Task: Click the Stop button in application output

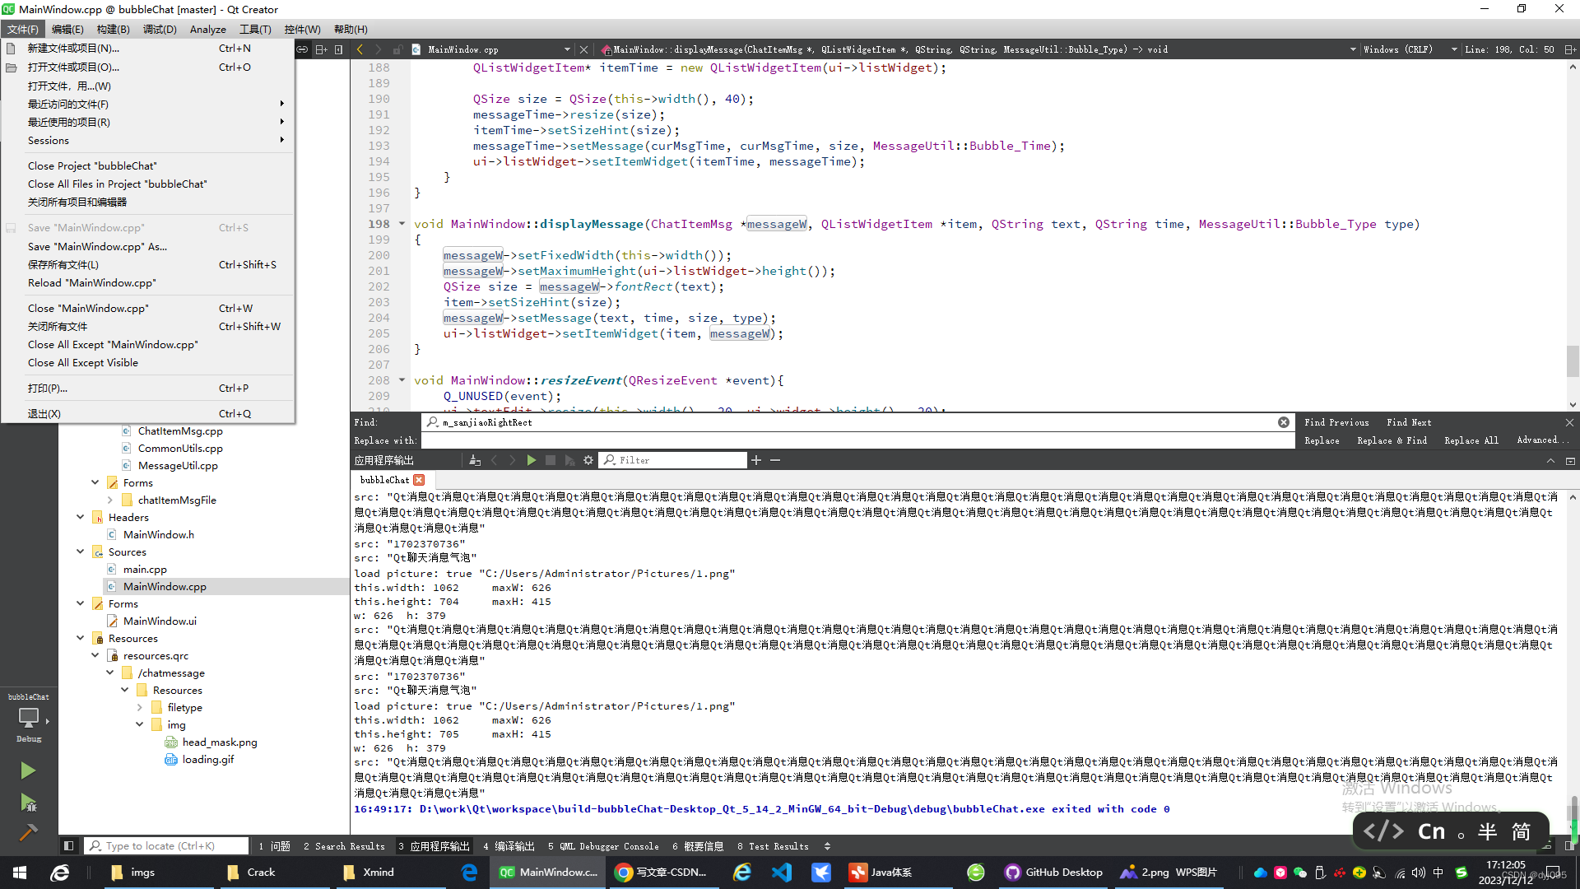Action: [551, 460]
